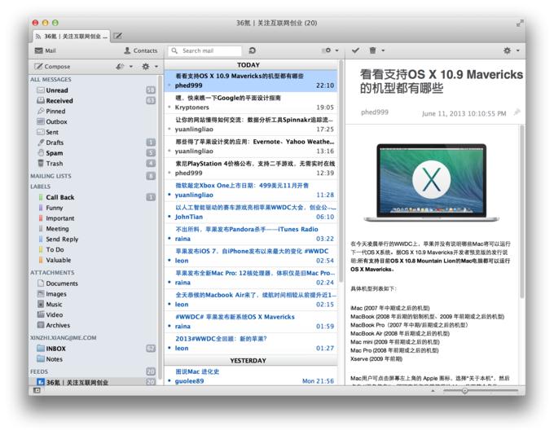Open the trash dropdown arrow
This screenshot has height=435, width=554.
(383, 51)
